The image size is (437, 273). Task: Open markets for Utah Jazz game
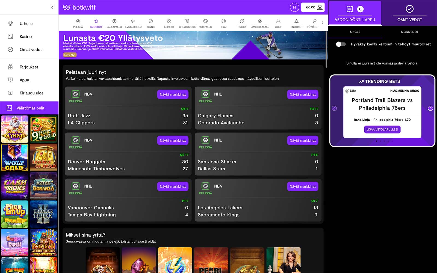click(x=173, y=94)
